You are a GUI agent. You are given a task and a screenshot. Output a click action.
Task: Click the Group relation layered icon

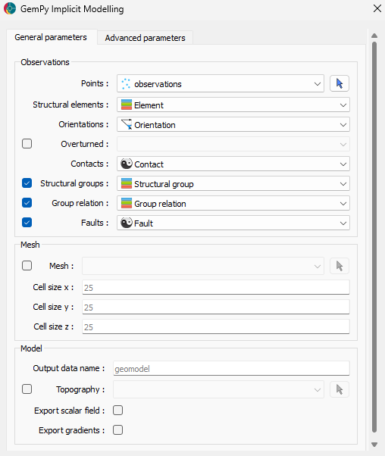pyautogui.click(x=127, y=203)
